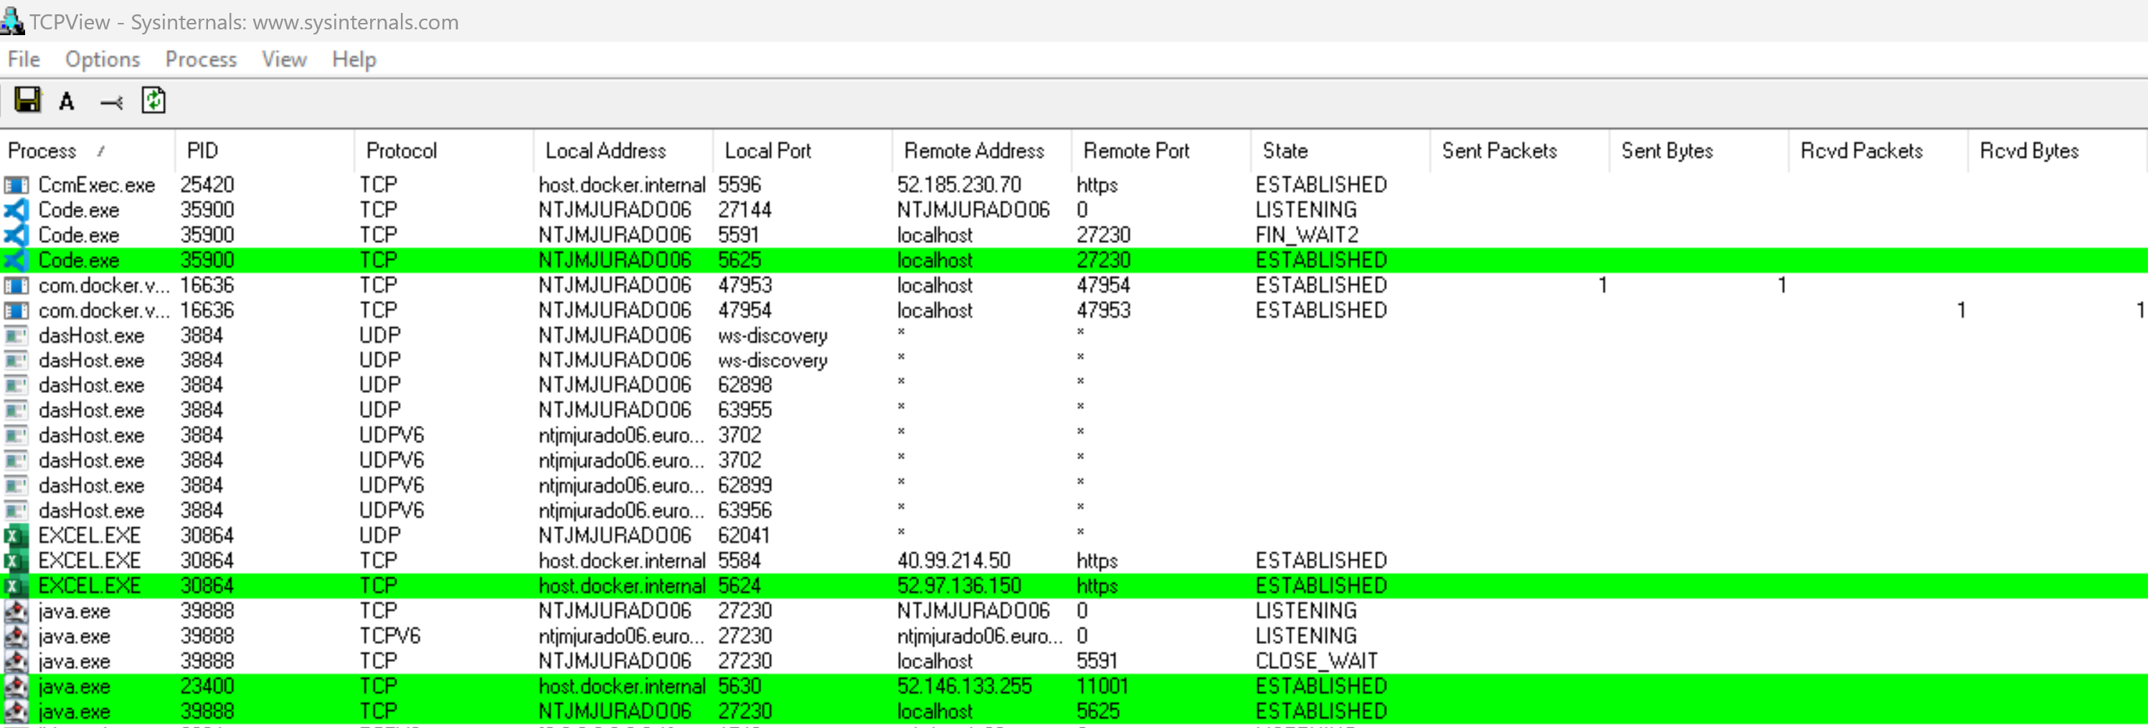Sort by the Rcvd Packets column header
The width and height of the screenshot is (2148, 728).
(1878, 151)
